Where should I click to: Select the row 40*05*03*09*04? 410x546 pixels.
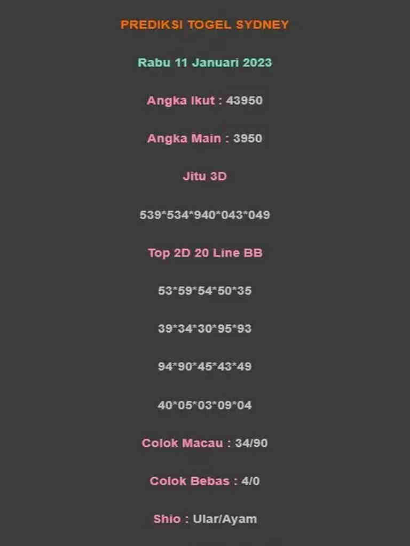point(204,405)
